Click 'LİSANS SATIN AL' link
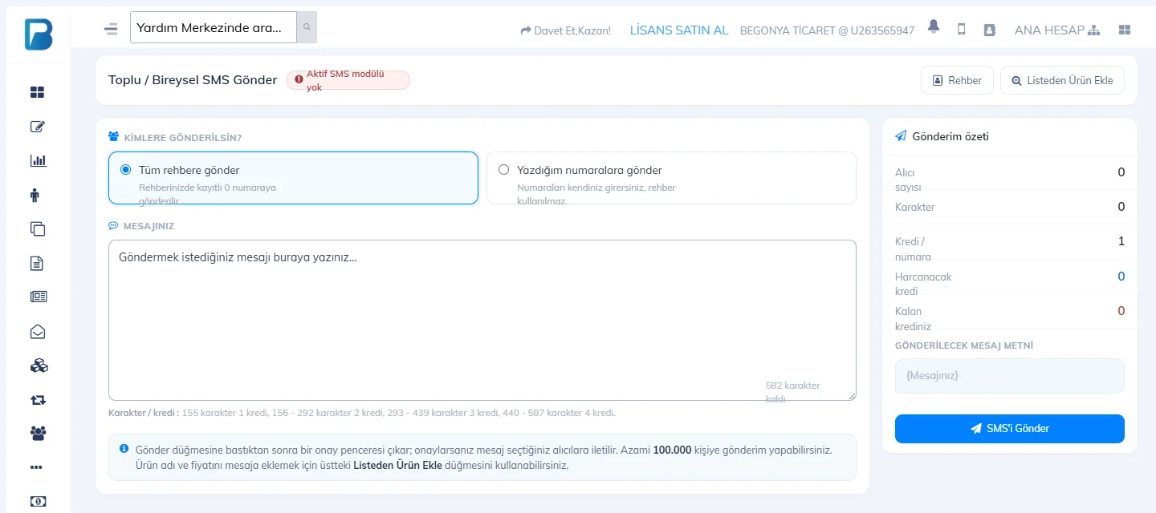The image size is (1156, 513). click(679, 30)
